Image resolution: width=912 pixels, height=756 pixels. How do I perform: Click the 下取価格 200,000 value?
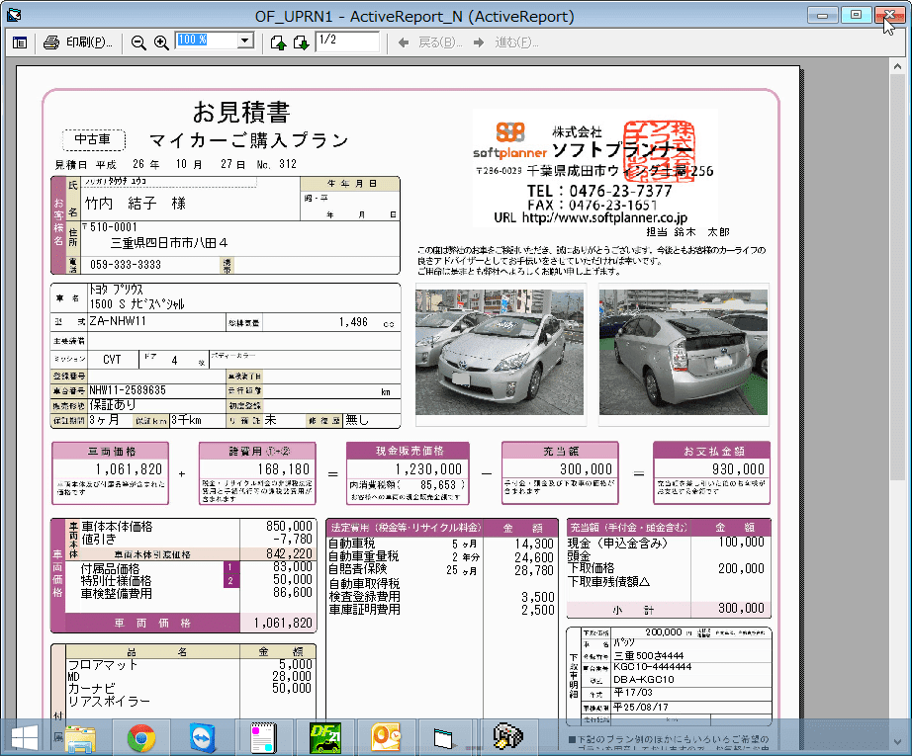[741, 568]
